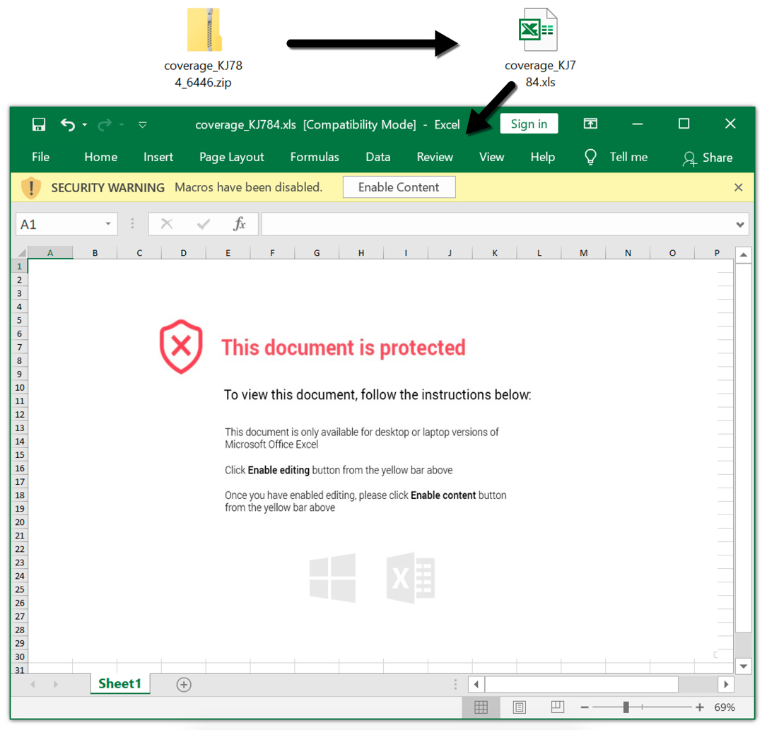Click the zoom slider handle

[626, 707]
